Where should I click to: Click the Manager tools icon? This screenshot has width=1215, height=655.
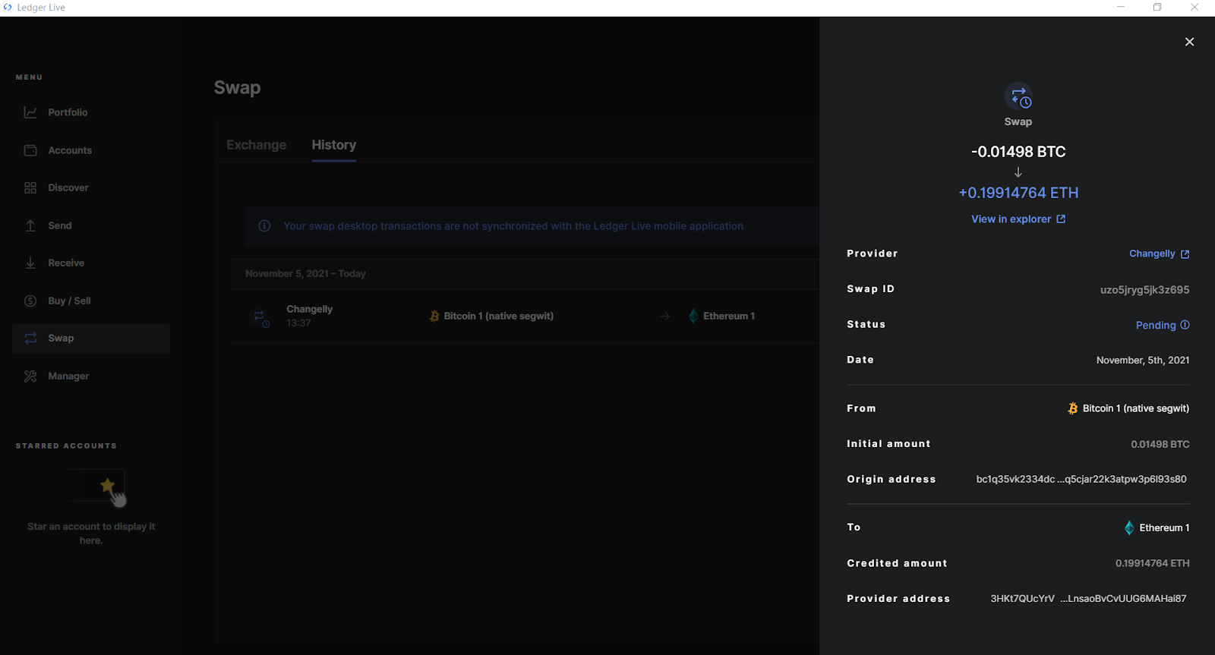(x=30, y=376)
